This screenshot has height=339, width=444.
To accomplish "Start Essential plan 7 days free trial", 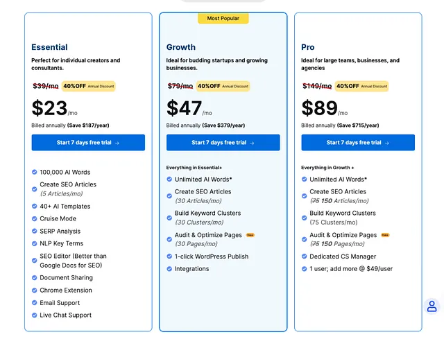I will click(88, 143).
